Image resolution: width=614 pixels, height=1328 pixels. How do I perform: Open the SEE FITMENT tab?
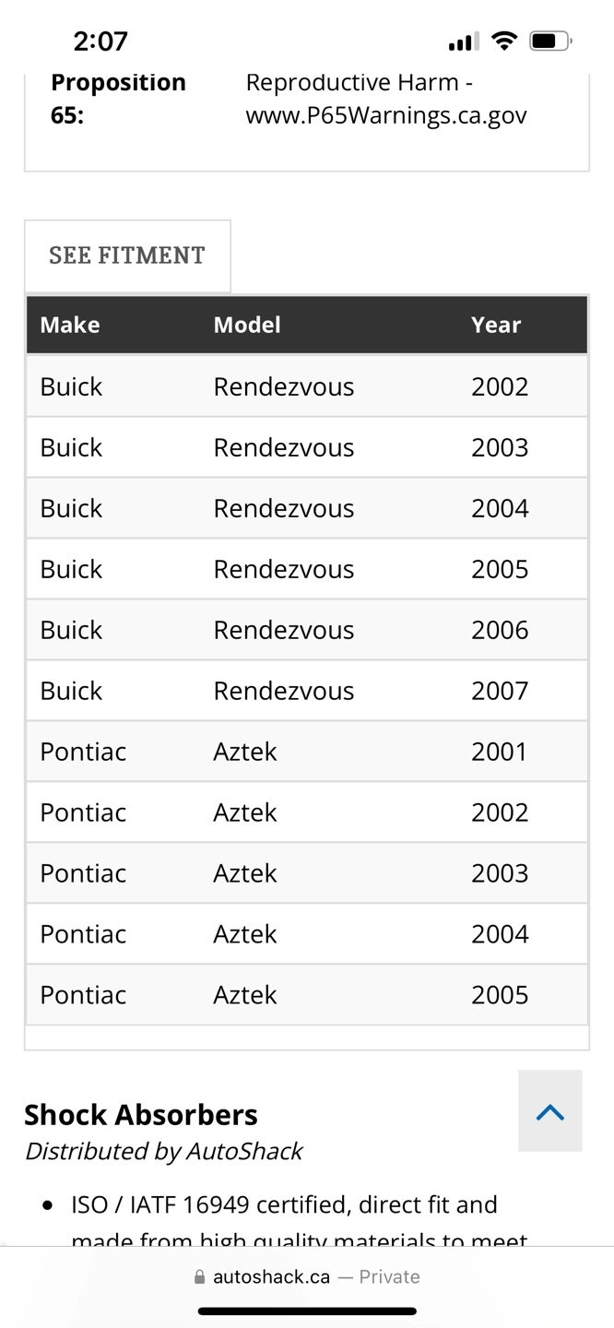[127, 255]
